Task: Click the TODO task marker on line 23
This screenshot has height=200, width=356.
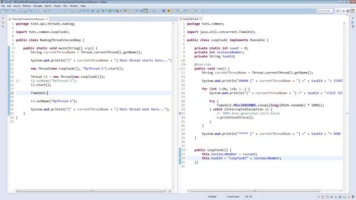Action: tap(180, 113)
